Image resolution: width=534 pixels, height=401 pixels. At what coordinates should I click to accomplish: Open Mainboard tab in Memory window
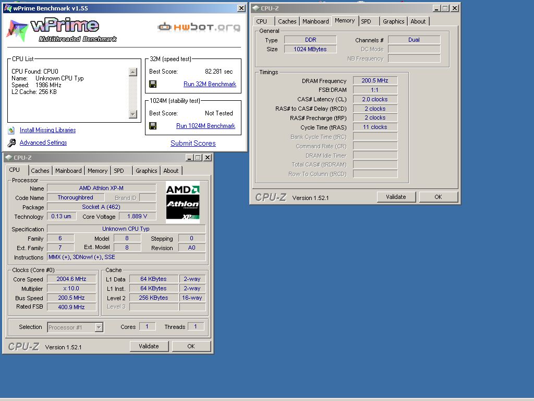point(315,21)
